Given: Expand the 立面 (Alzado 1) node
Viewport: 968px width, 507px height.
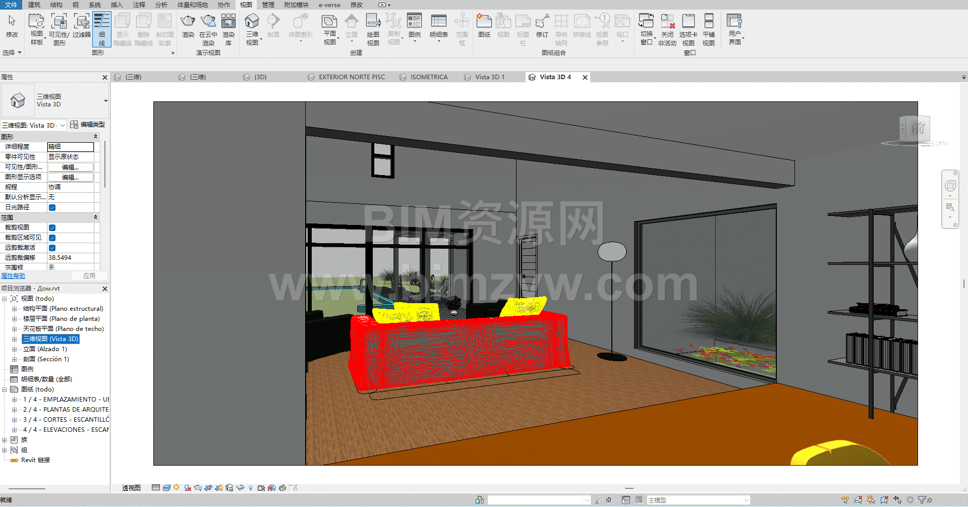Looking at the screenshot, I should (14, 349).
